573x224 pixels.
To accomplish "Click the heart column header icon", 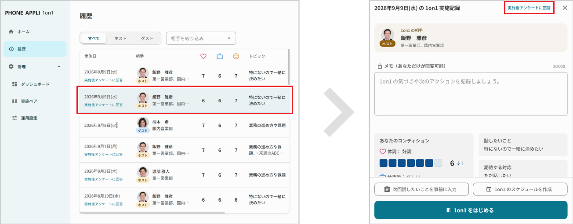I will click(203, 56).
